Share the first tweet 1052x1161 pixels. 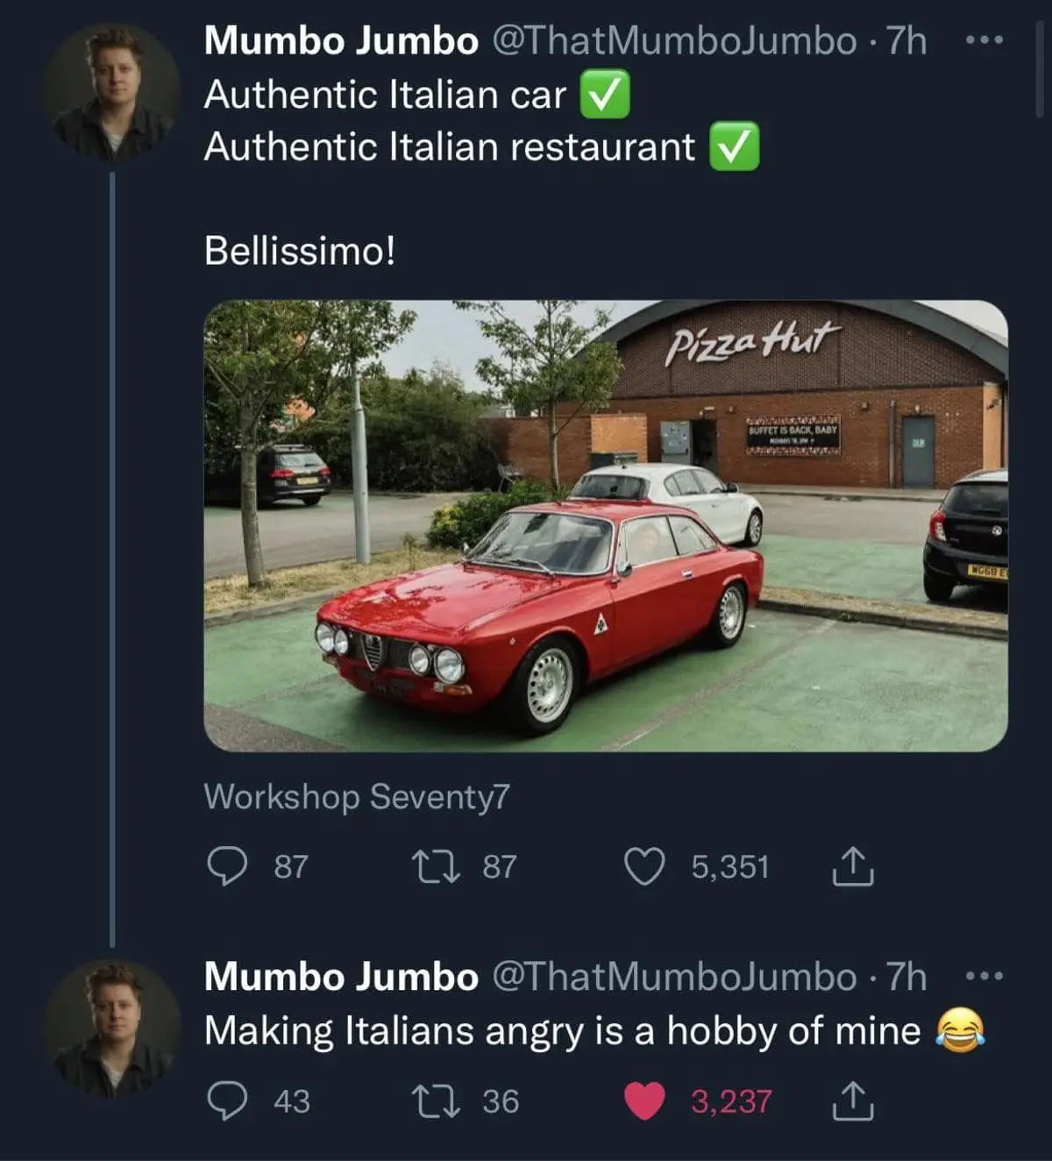pyautogui.click(x=852, y=866)
